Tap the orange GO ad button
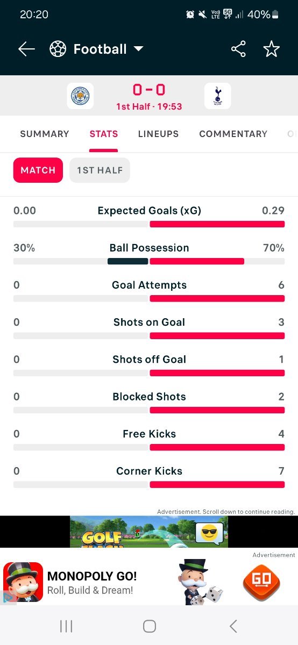Image resolution: width=298 pixels, height=645 pixels. [262, 582]
